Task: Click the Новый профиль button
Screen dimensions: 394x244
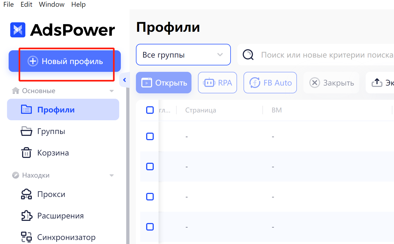Action: click(x=65, y=61)
